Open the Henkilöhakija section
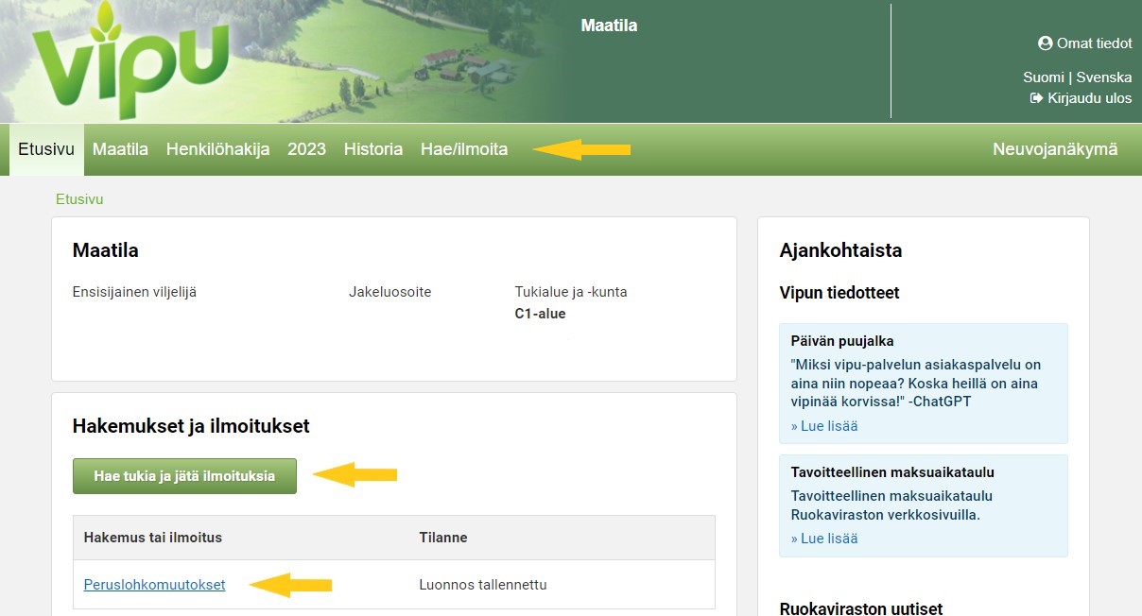Viewport: 1142px width, 616px height. [218, 149]
